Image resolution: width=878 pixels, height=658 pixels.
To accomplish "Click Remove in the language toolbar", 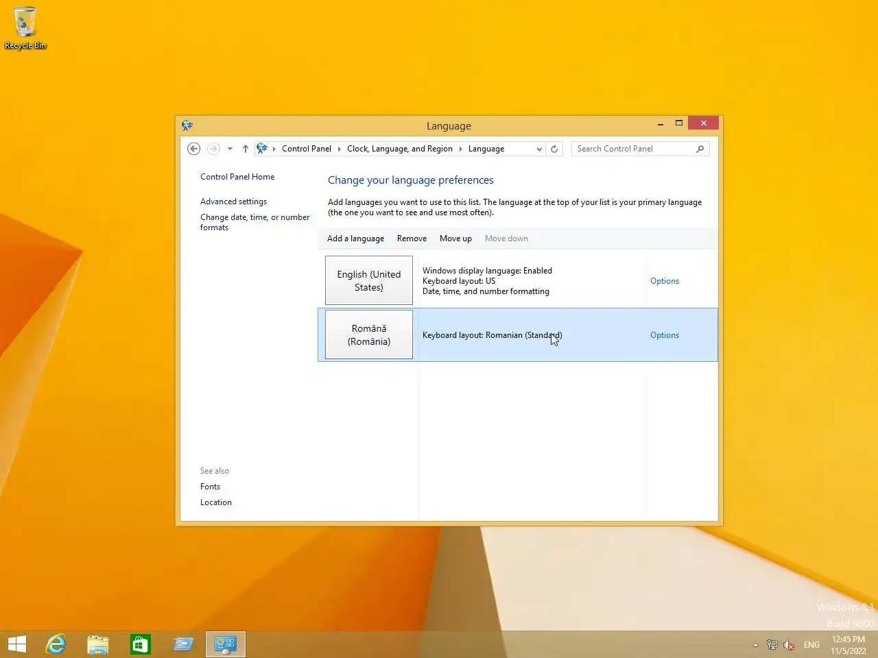I will pos(412,239).
